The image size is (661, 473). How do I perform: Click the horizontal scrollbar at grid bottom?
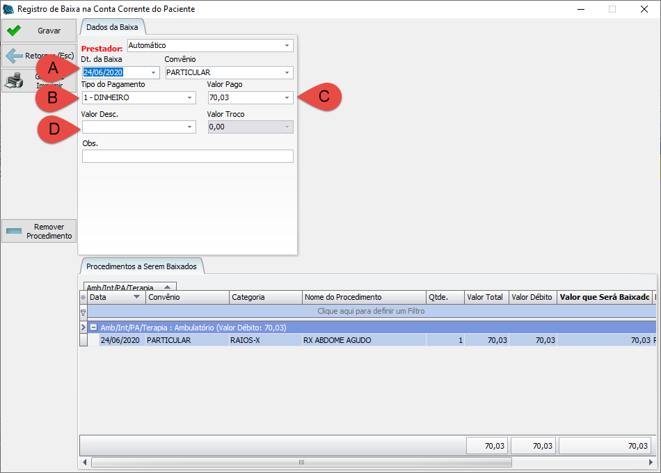tap(301, 462)
